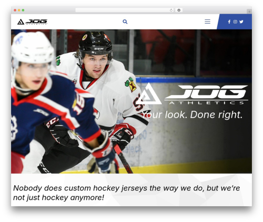Image resolution: width=263 pixels, height=222 pixels.
Task: Visit the Twitter profile icon
Action: coord(241,22)
